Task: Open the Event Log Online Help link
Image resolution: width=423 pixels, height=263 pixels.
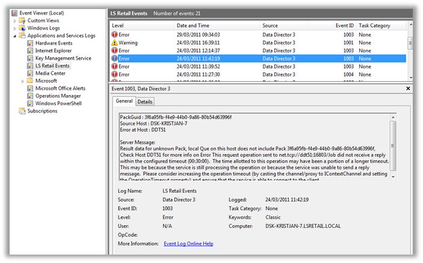Action: 188,244
